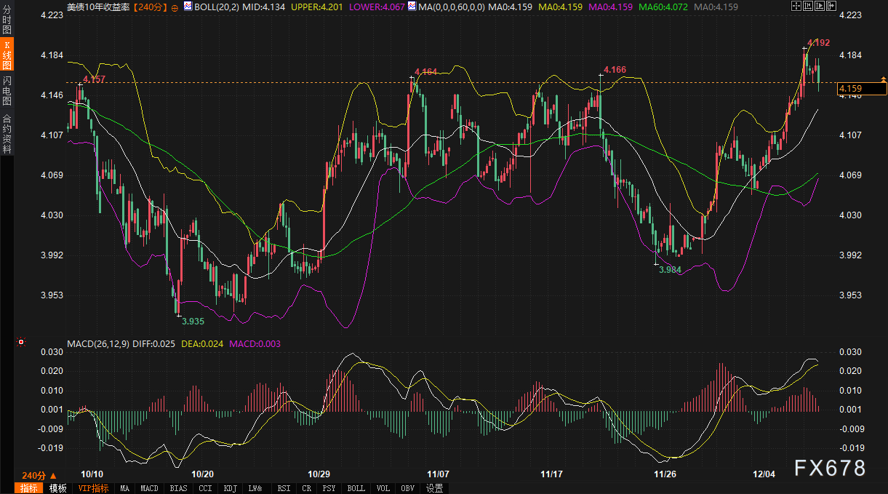Click the MA indicator settings icon

click(x=412, y=7)
